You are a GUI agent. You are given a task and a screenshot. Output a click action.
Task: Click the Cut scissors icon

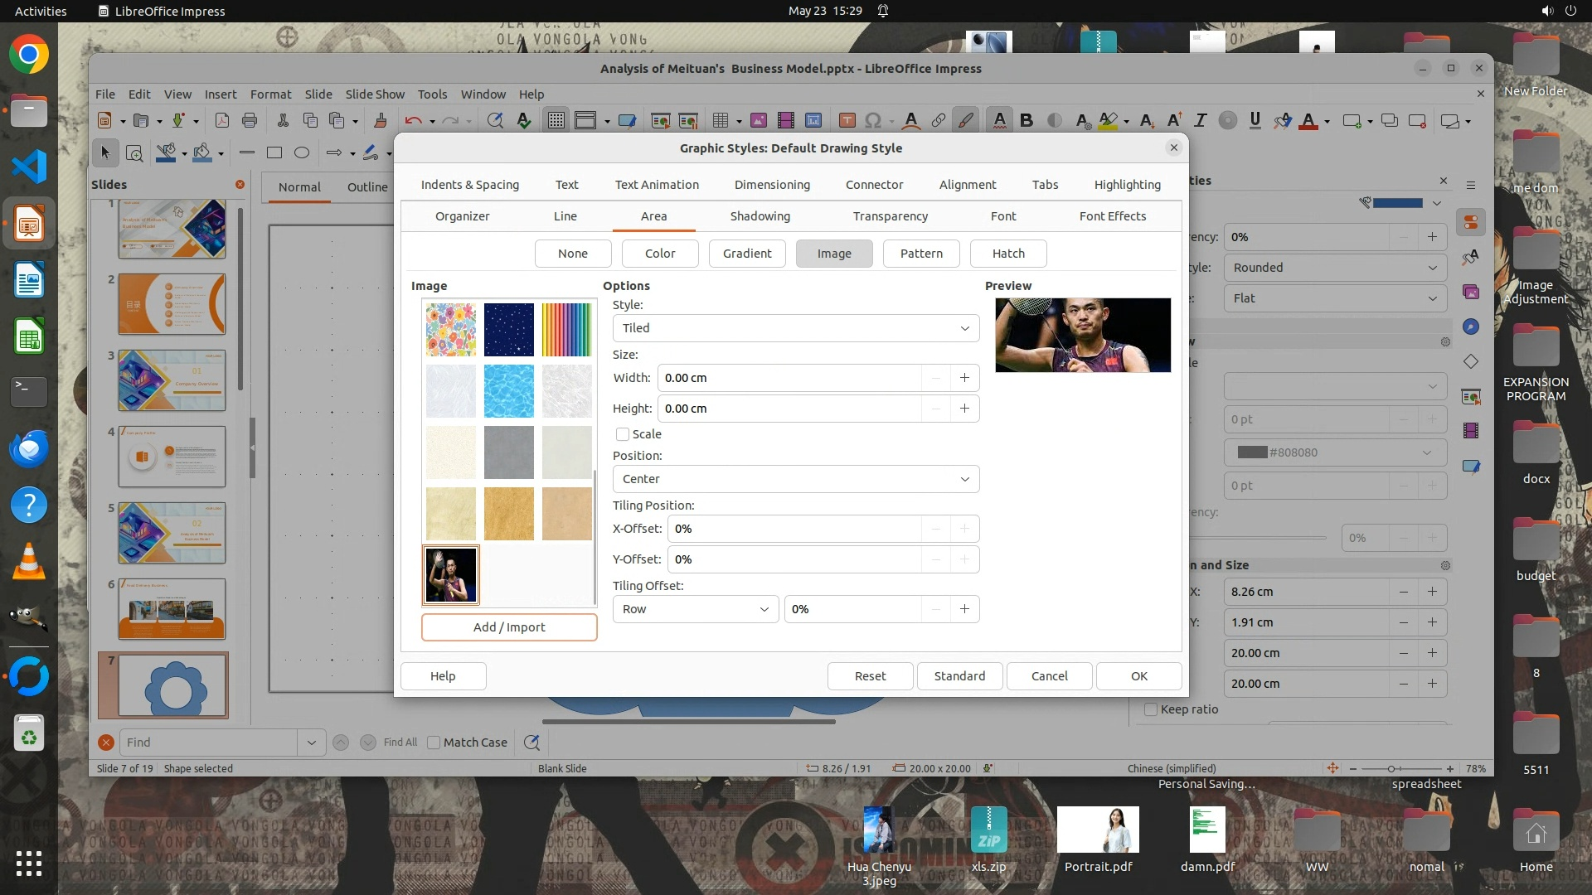tap(283, 121)
